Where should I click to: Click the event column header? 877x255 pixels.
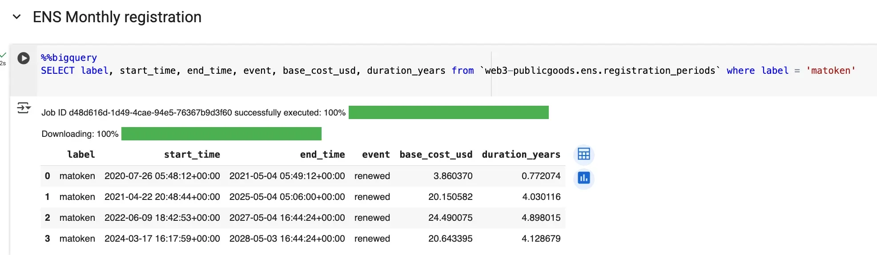click(x=375, y=155)
